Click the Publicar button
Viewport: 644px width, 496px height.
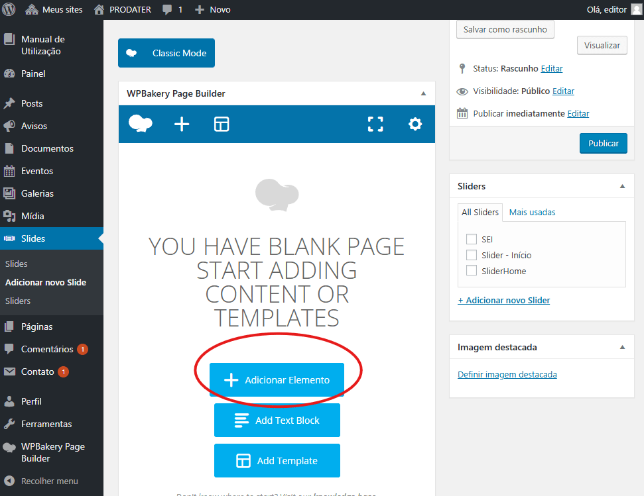point(604,144)
